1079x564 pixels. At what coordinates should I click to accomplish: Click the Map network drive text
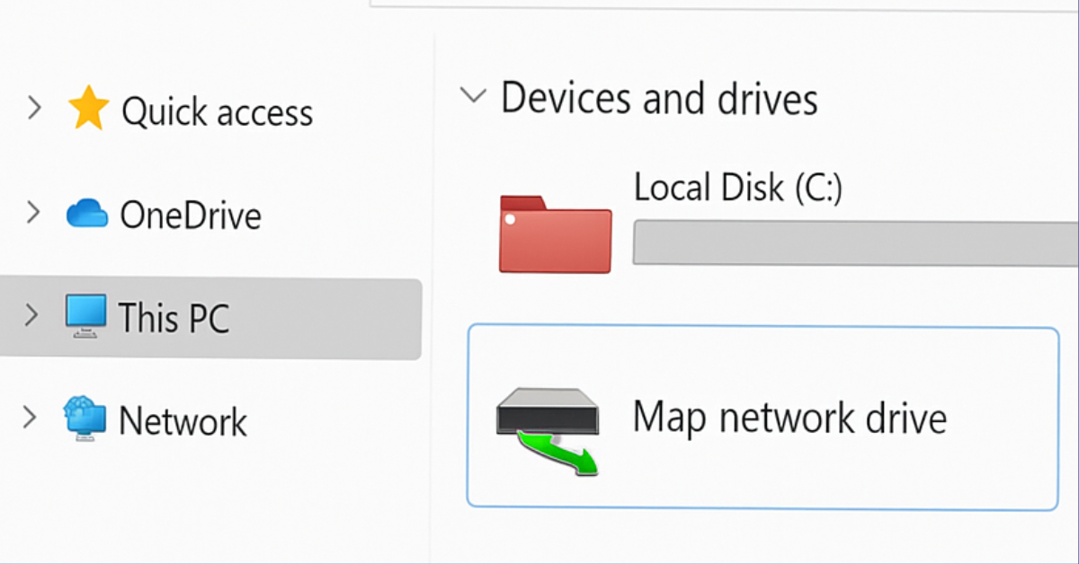789,419
